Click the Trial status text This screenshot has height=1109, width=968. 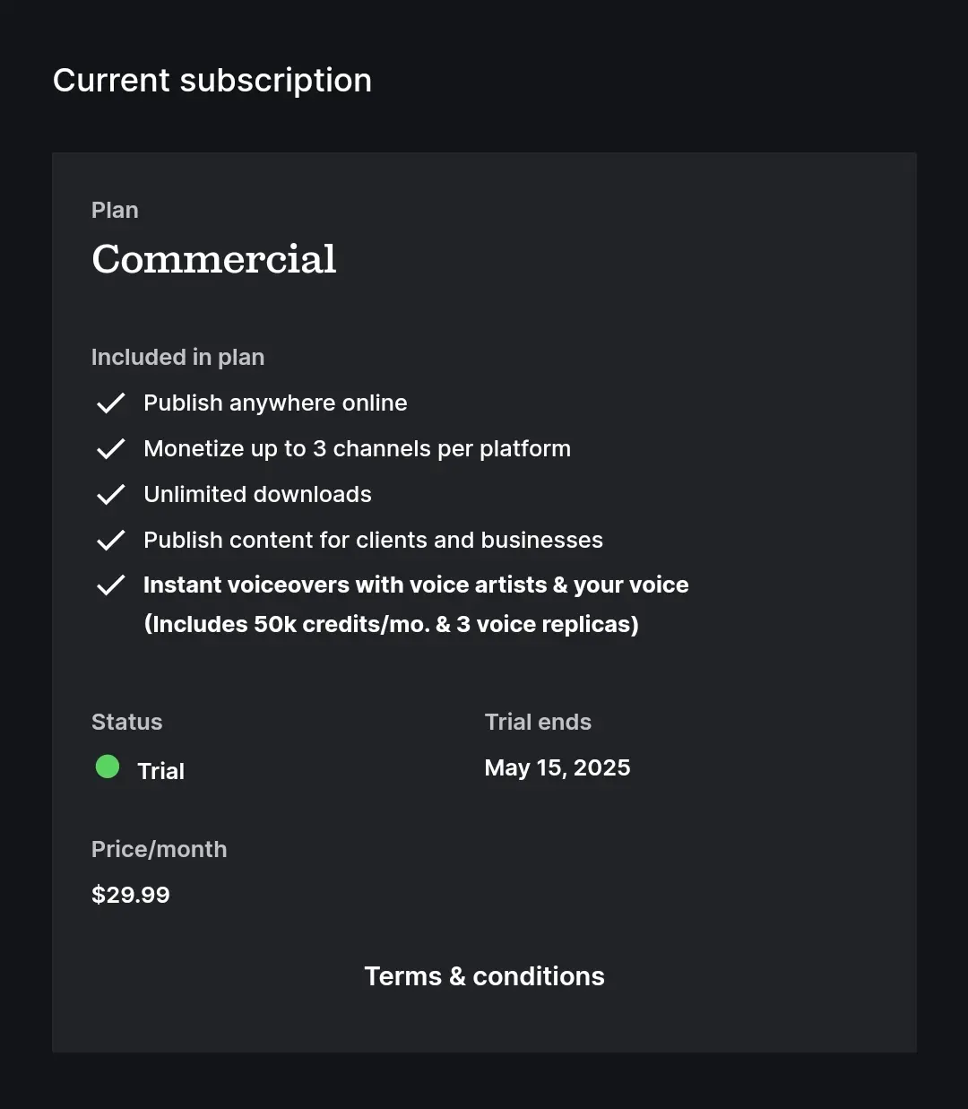point(161,771)
